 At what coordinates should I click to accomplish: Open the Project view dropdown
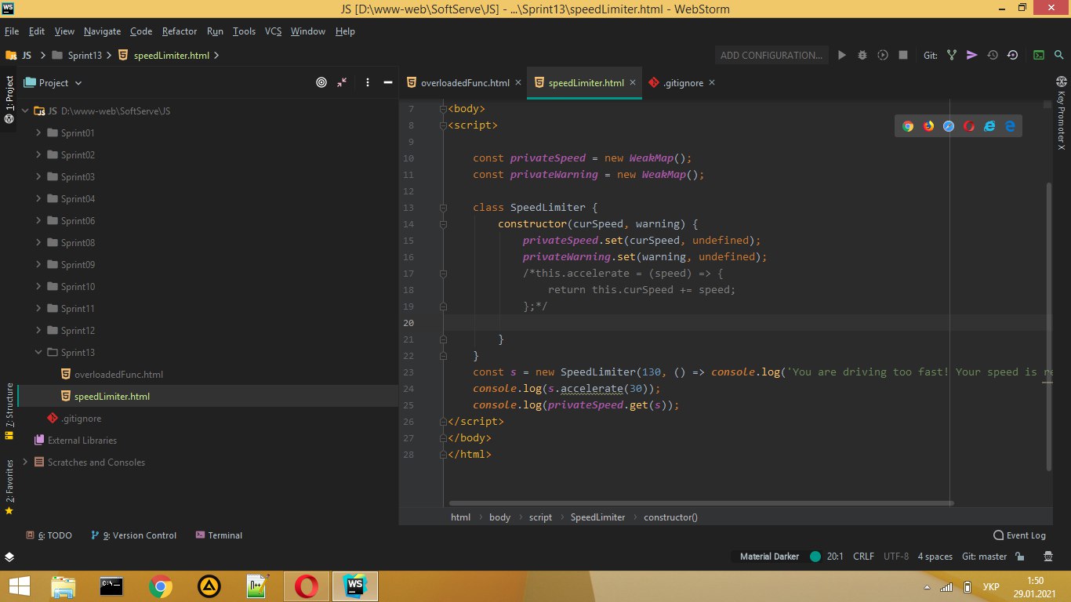pyautogui.click(x=53, y=83)
